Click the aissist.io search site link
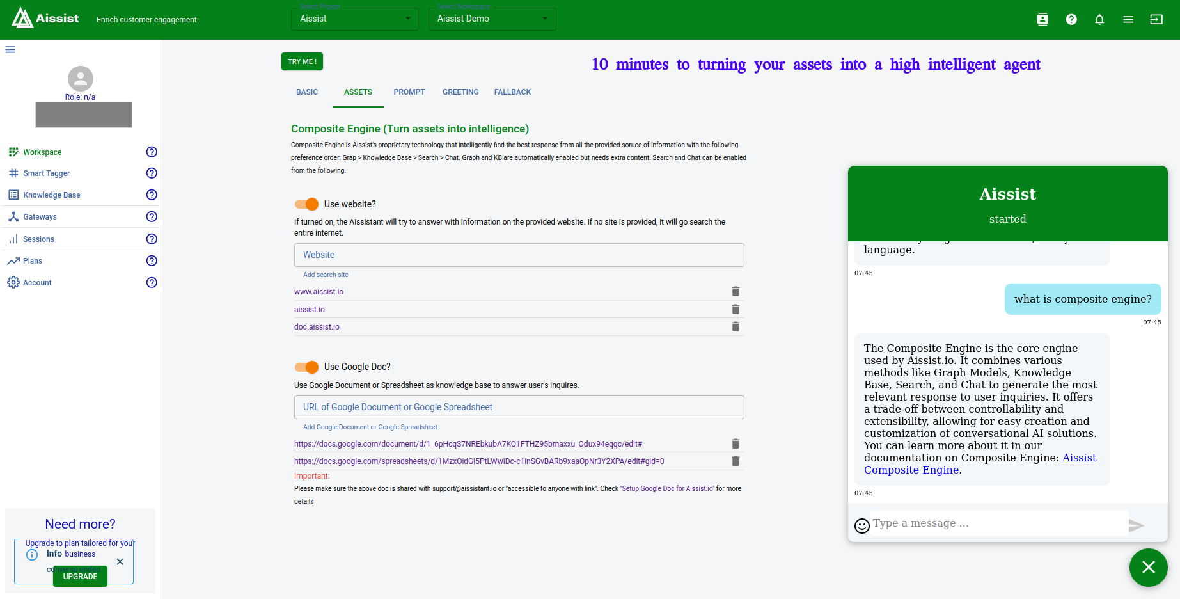Viewport: 1180px width, 599px height. pos(310,310)
